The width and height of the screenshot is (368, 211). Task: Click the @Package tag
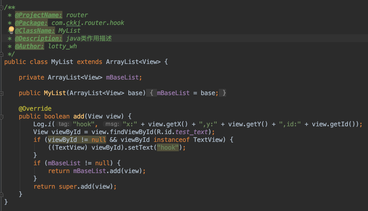point(31,23)
